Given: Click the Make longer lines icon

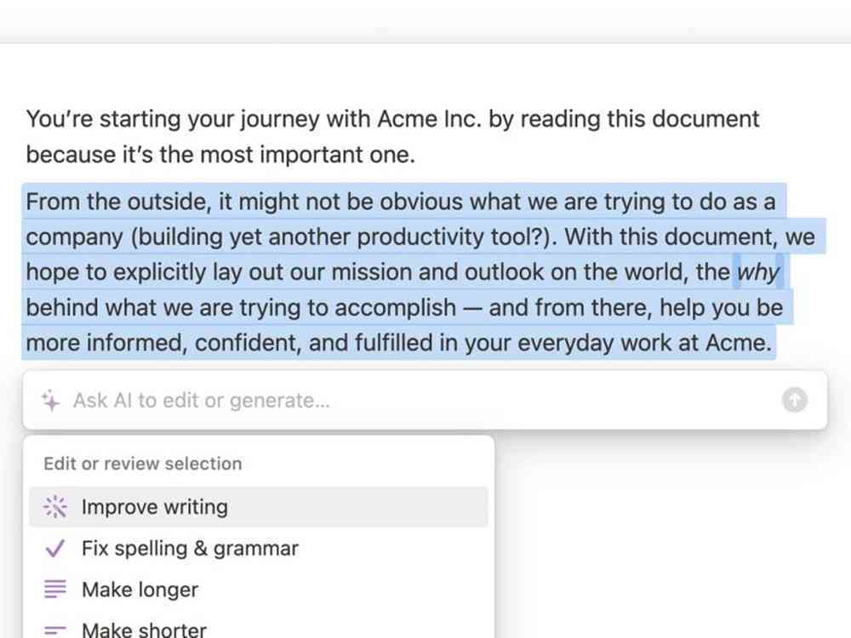Looking at the screenshot, I should [x=54, y=590].
